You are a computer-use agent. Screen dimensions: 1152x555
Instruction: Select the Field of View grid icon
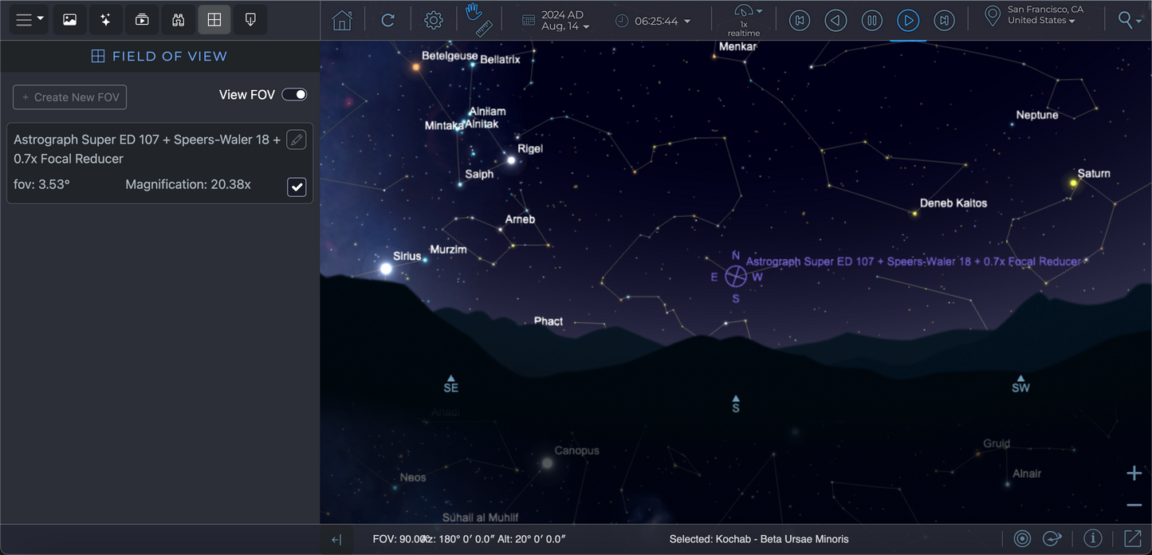(214, 20)
